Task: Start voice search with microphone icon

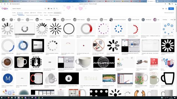Action: (54, 9)
